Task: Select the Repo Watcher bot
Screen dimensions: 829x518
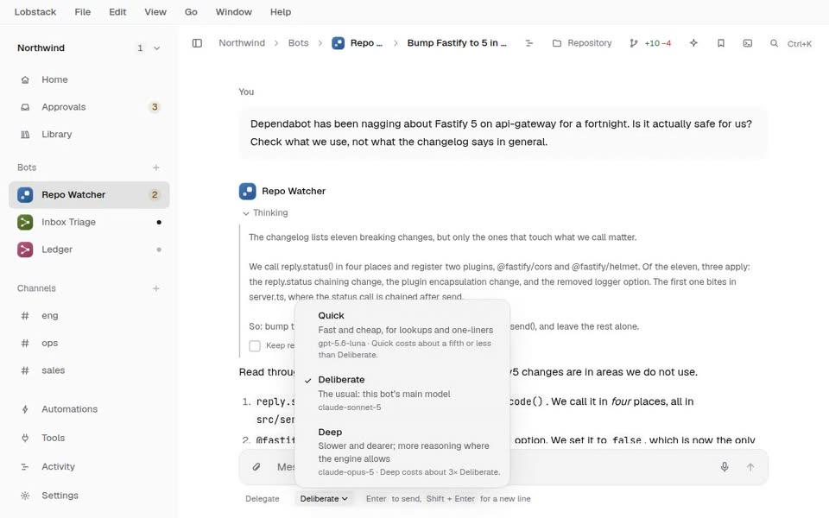Action: (89, 194)
